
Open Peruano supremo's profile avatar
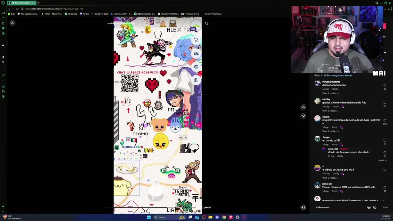(317, 83)
